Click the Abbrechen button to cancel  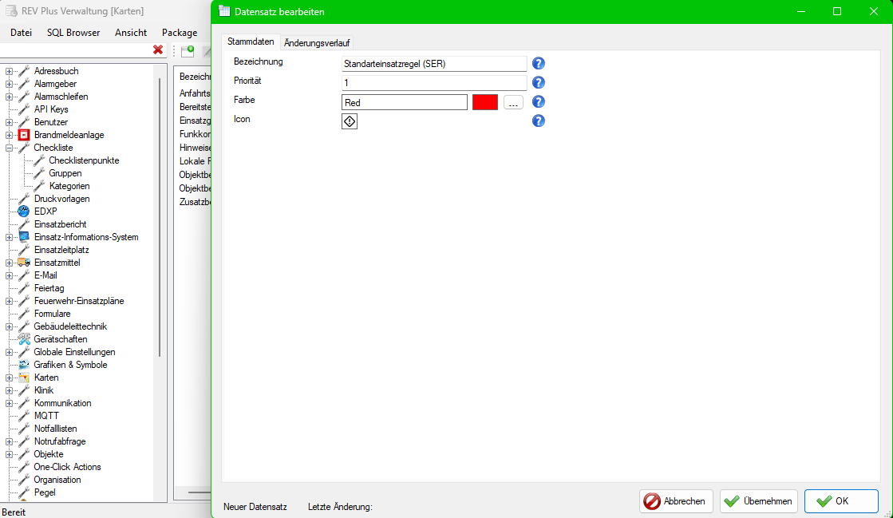[x=675, y=501]
